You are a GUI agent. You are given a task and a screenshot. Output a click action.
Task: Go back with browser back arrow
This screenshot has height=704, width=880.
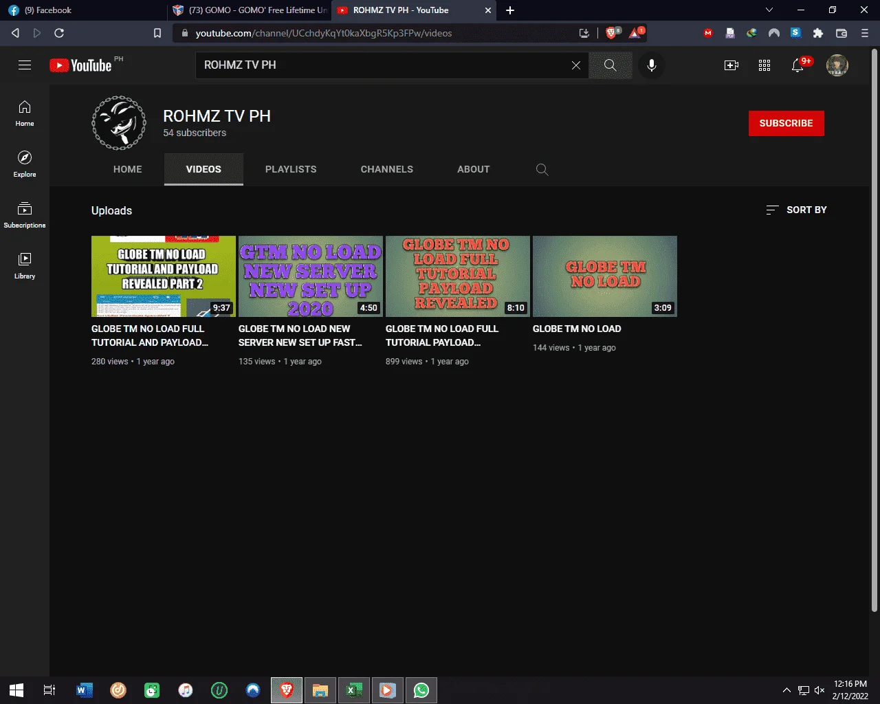click(x=15, y=33)
